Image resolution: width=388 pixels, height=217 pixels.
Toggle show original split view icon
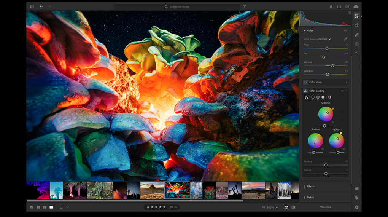[x=294, y=207]
